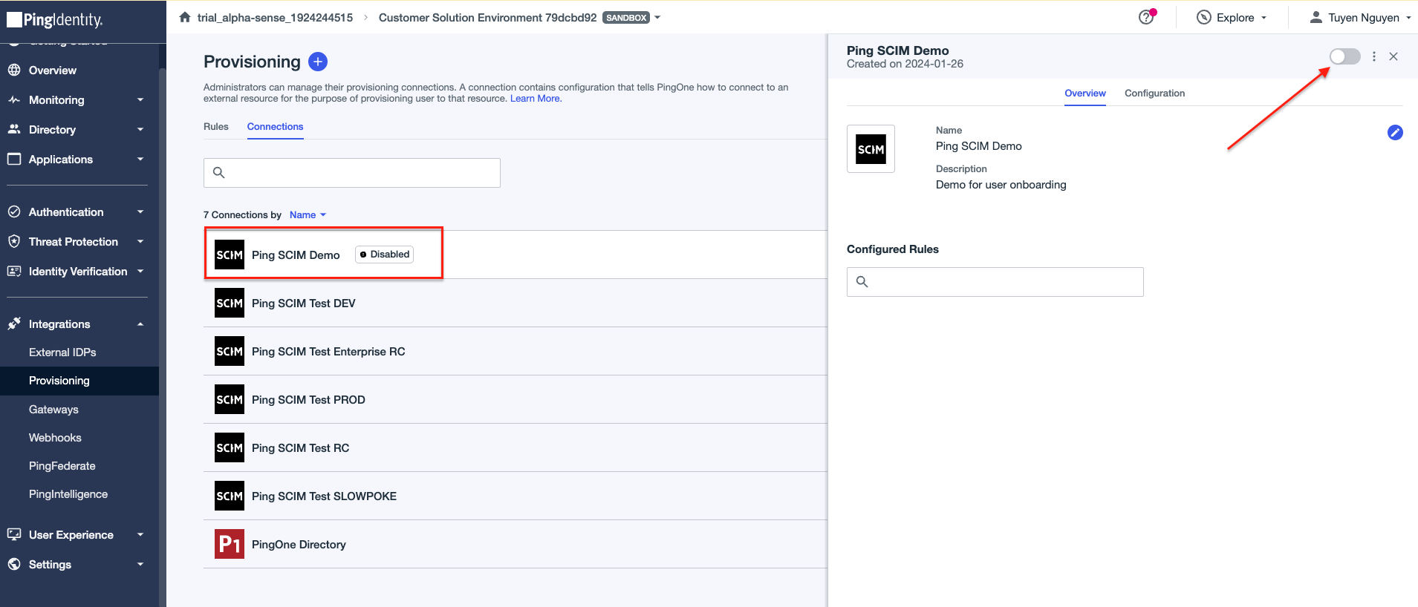Screen dimensions: 1418x607
Task: Open the sort by Name dropdown
Action: point(308,214)
